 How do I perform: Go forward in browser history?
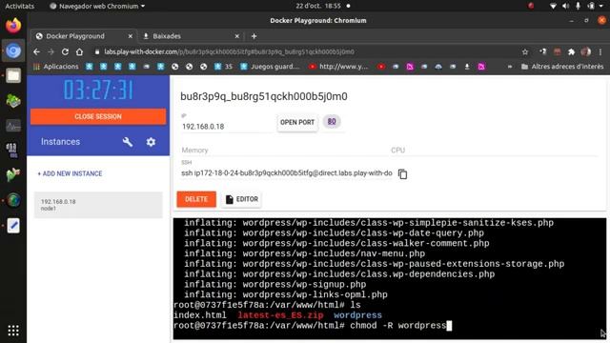pyautogui.click(x=51, y=51)
